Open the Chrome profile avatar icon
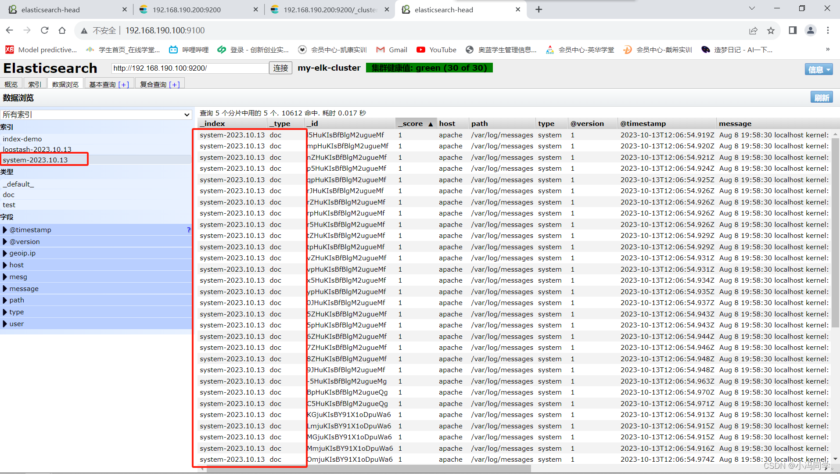This screenshot has height=474, width=840. [810, 30]
